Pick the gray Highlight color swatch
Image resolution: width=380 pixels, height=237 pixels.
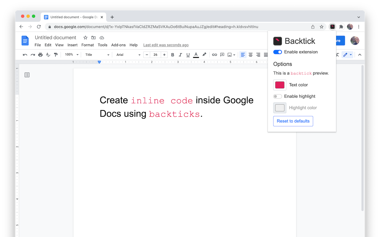coord(280,108)
